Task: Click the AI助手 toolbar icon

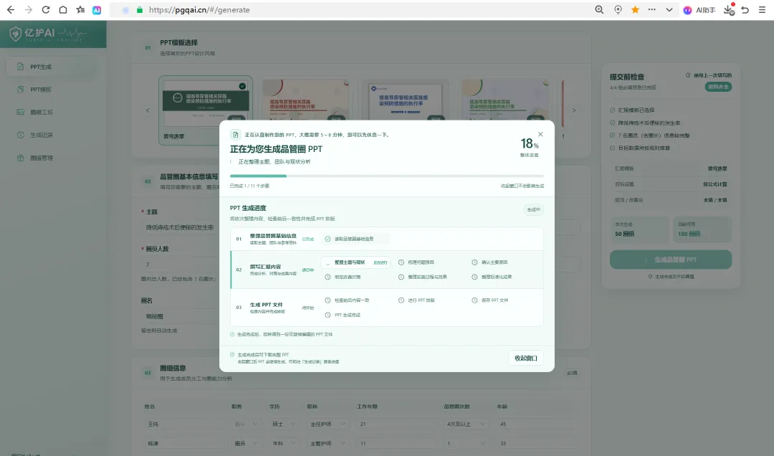Action: [699, 10]
